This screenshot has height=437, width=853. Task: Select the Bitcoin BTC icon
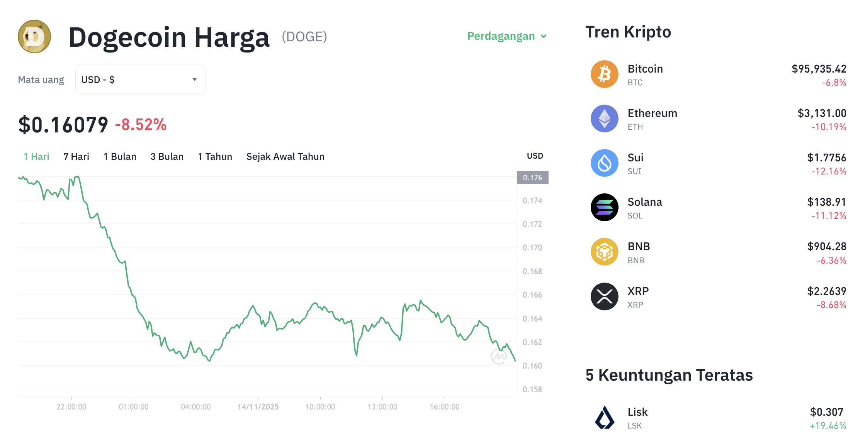point(604,74)
